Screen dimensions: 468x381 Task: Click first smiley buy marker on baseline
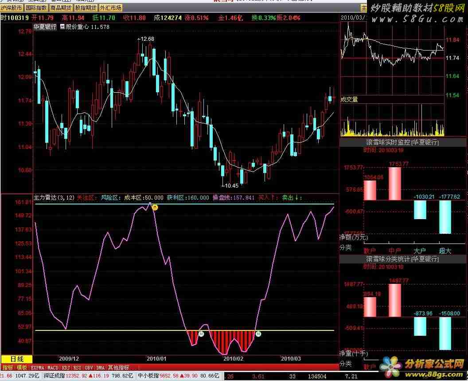point(201,334)
